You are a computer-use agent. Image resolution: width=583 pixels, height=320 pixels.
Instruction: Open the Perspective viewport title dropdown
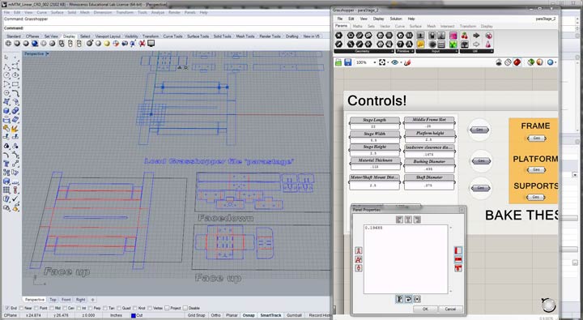click(48, 54)
